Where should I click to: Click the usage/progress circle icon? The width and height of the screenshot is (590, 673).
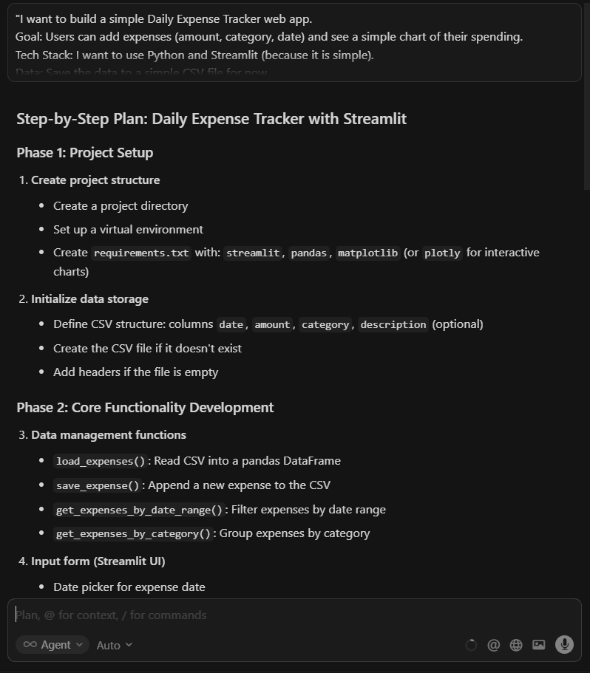[472, 644]
